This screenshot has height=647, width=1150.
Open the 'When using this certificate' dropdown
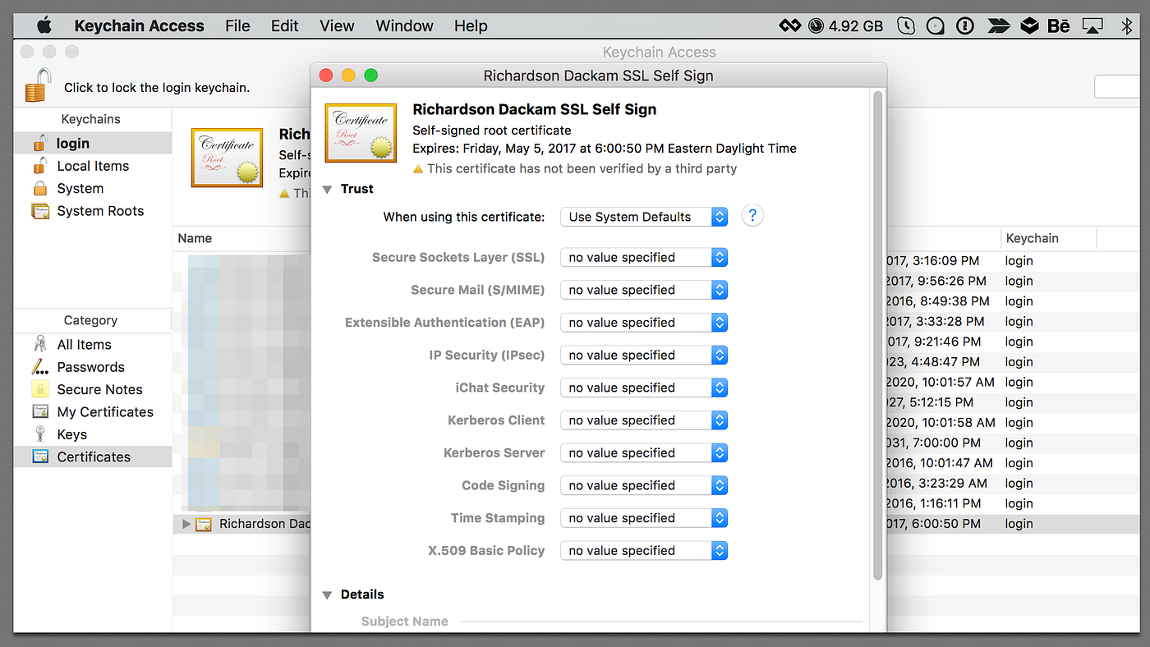point(644,217)
